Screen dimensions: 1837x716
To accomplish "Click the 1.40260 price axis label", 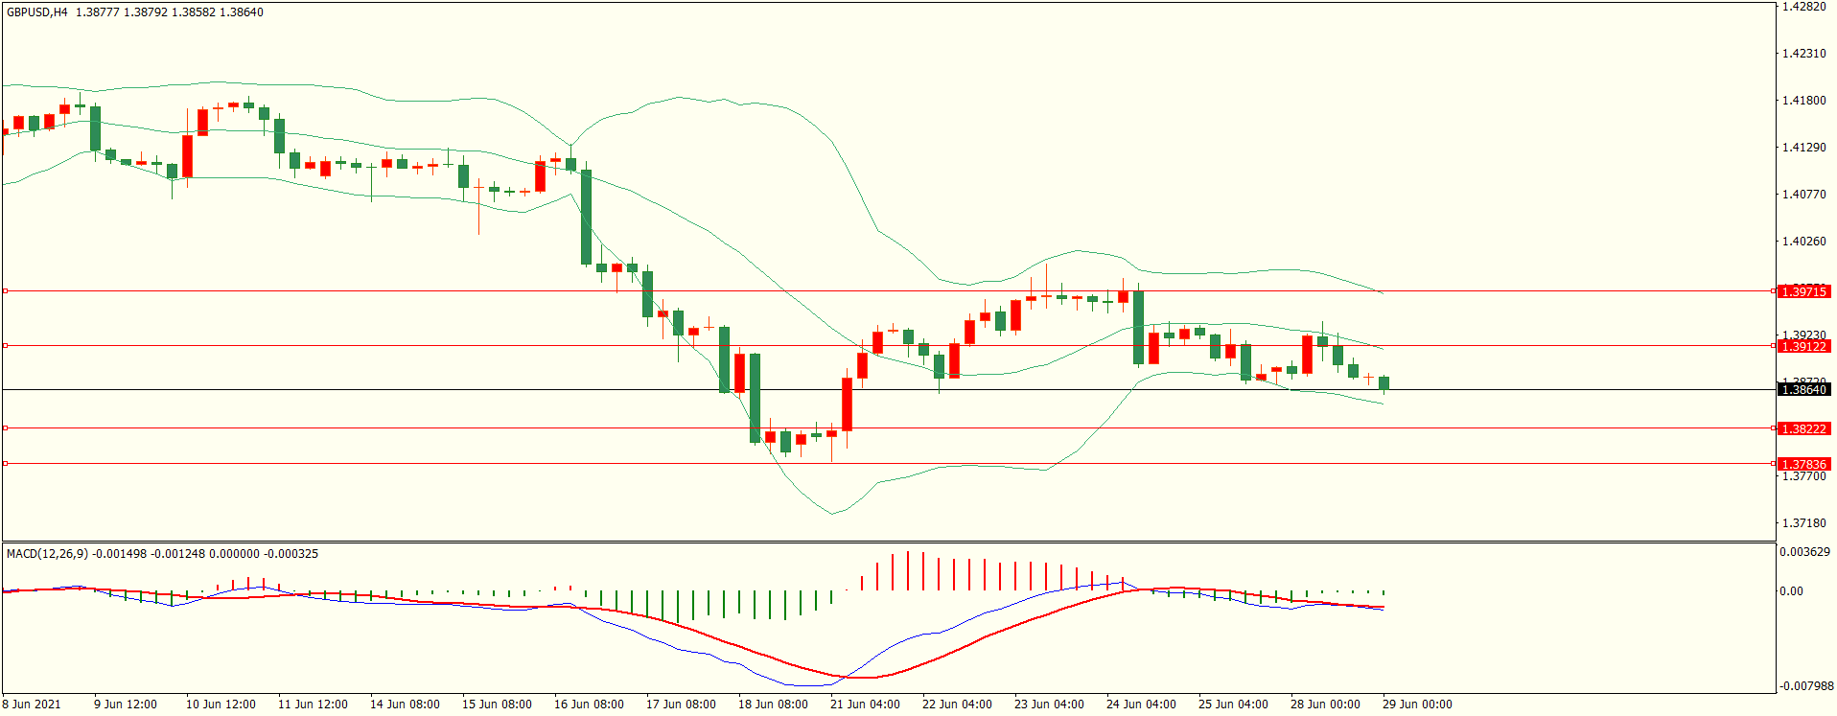I will [1803, 242].
